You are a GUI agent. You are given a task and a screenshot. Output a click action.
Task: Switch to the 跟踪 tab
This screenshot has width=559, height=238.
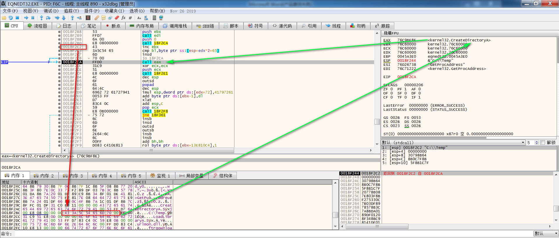(383, 26)
